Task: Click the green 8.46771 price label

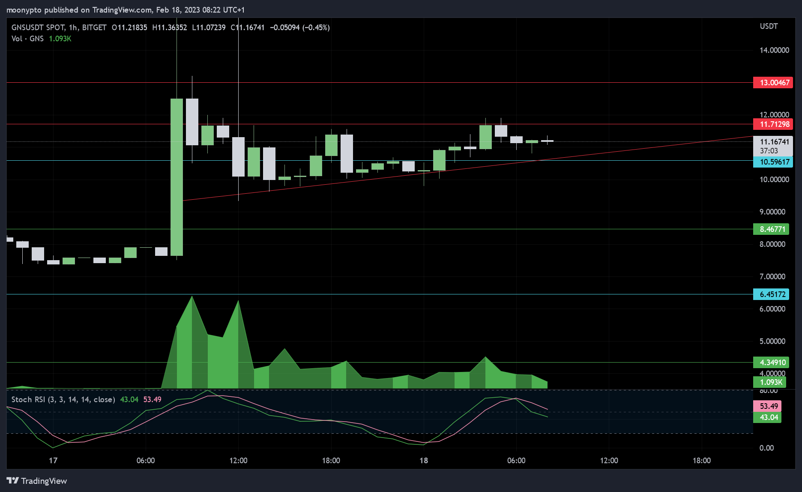Action: tap(771, 229)
